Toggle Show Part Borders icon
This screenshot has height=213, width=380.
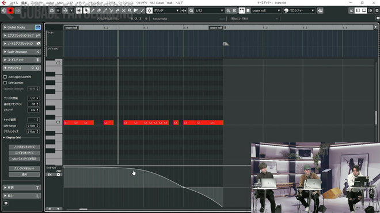coord(242,11)
